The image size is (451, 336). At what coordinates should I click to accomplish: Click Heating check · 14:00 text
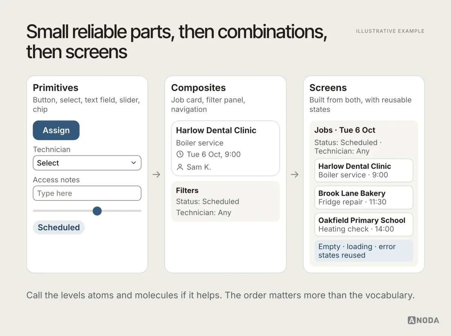pos(356,229)
